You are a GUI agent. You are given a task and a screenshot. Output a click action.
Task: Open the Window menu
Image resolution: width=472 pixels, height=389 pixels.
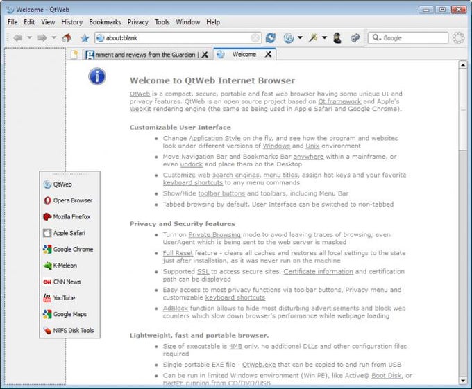click(x=188, y=22)
